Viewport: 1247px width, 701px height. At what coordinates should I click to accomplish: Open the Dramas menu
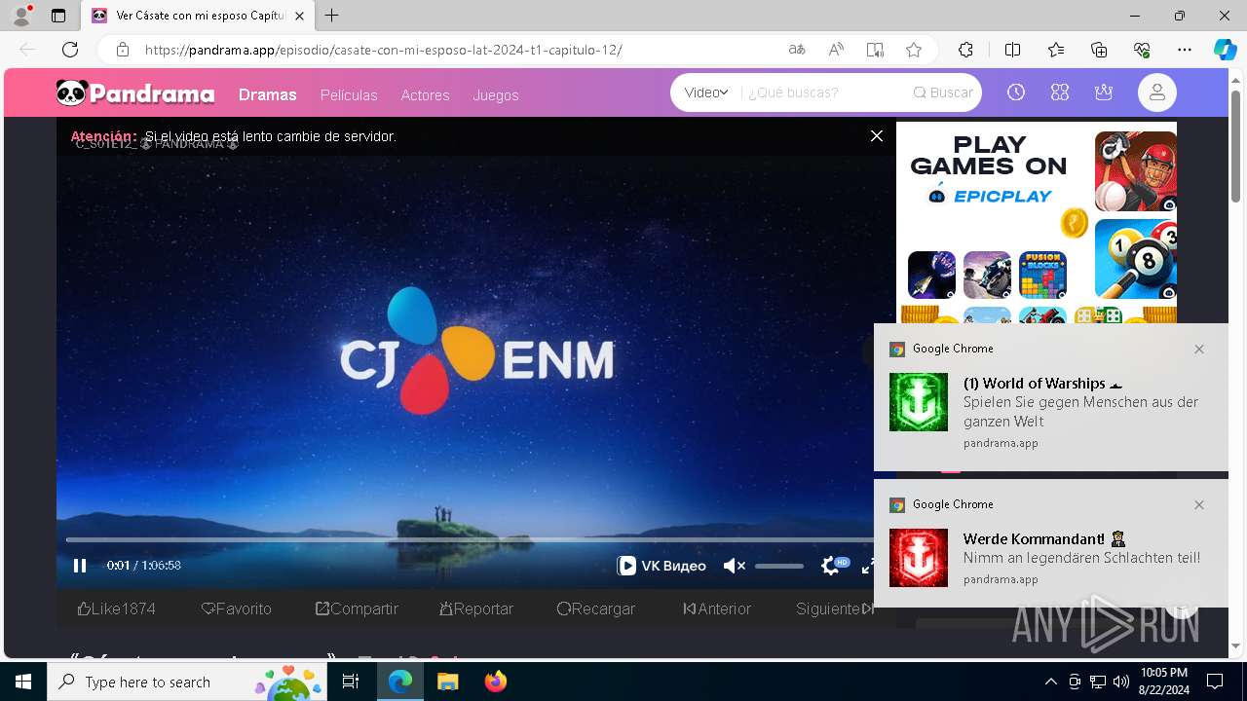(x=267, y=94)
